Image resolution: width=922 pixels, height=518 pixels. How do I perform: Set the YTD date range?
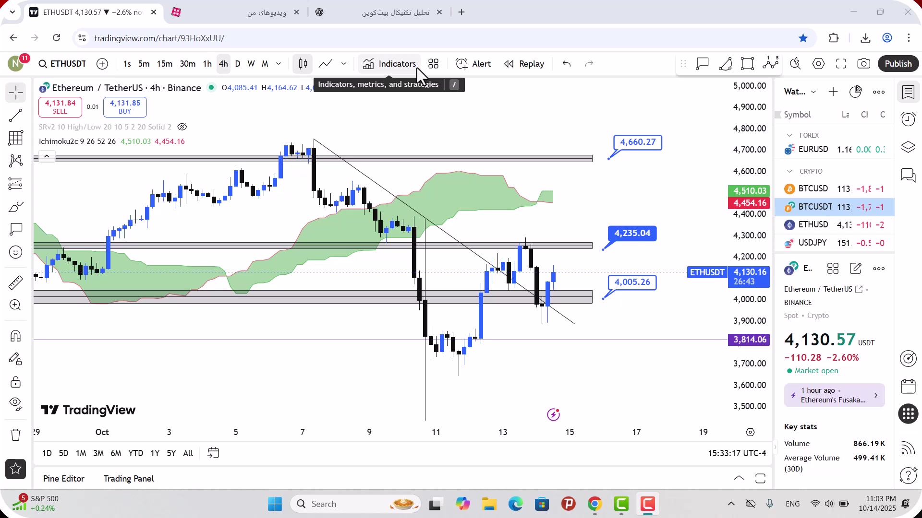pyautogui.click(x=135, y=453)
